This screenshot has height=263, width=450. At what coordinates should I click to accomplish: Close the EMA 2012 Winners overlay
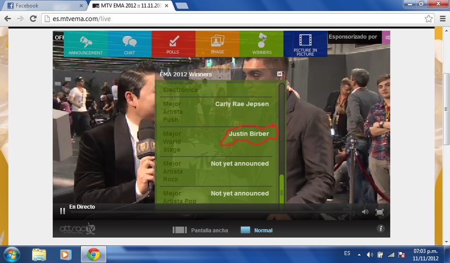(x=279, y=74)
